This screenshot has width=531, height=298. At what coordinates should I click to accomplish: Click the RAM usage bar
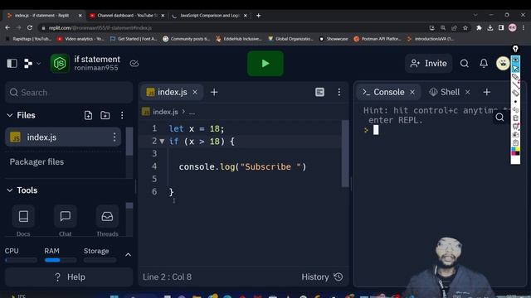(x=61, y=260)
